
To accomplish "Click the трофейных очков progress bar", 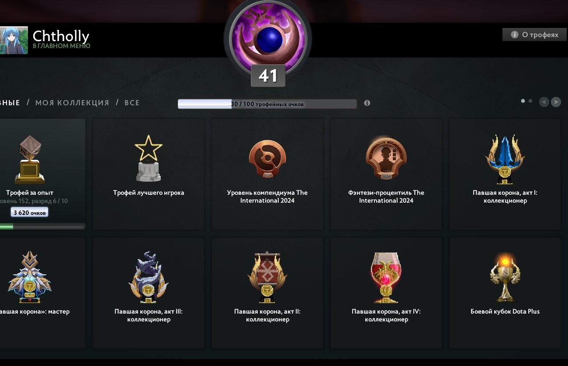I will coord(267,104).
